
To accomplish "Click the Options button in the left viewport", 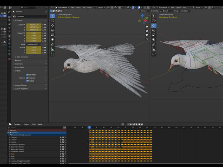I will pos(144,11).
